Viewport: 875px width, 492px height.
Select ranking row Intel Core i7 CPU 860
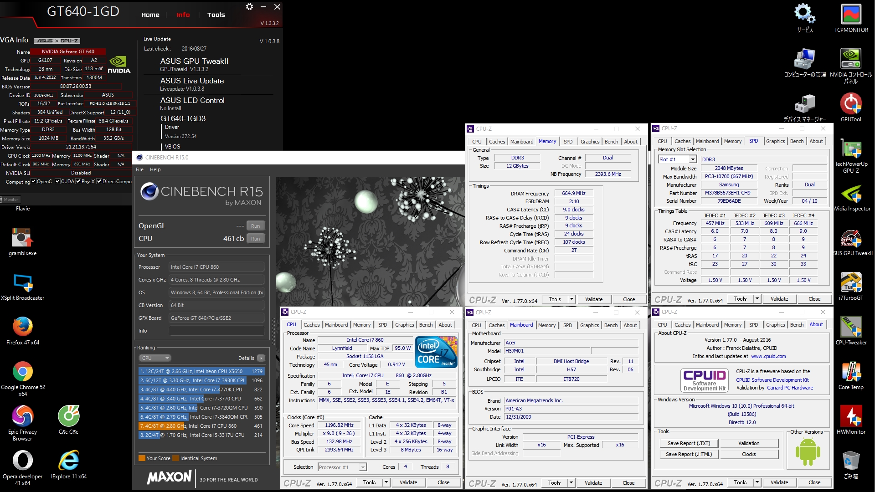pos(201,426)
